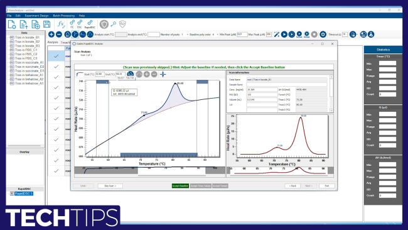The image size is (408, 230).
Task: Click the gray plus icon in the dialog toolbar
Action: coord(147,74)
